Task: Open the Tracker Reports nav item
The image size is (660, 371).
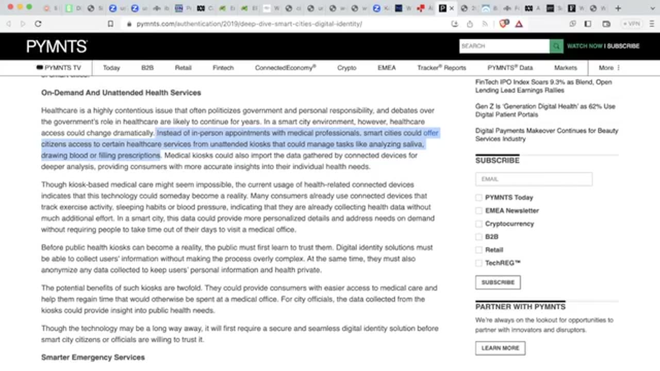Action: [441, 68]
